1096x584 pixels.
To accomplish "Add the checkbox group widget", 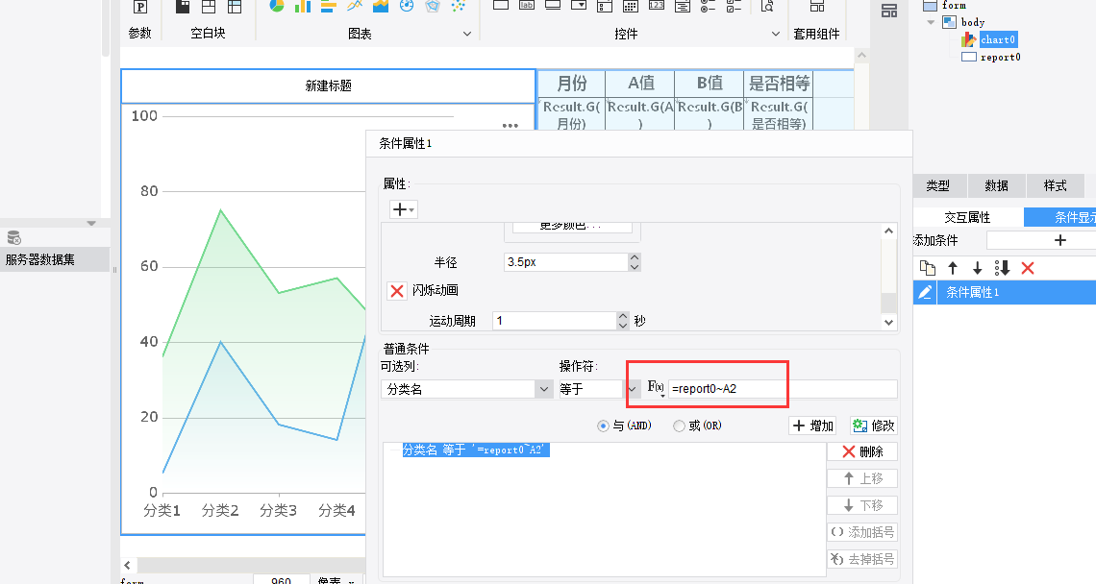I will coord(734,7).
